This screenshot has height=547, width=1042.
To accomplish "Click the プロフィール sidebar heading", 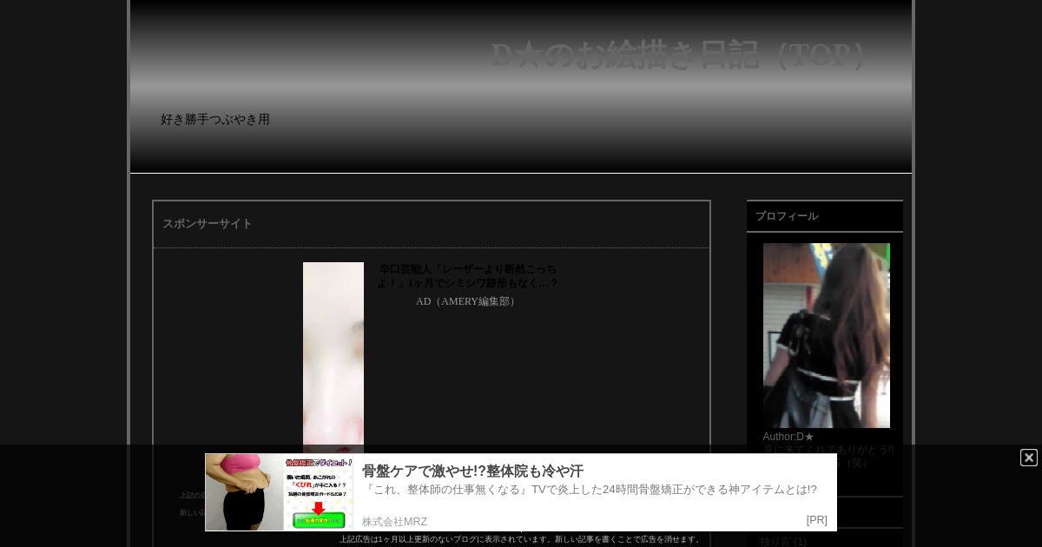I will (x=787, y=216).
